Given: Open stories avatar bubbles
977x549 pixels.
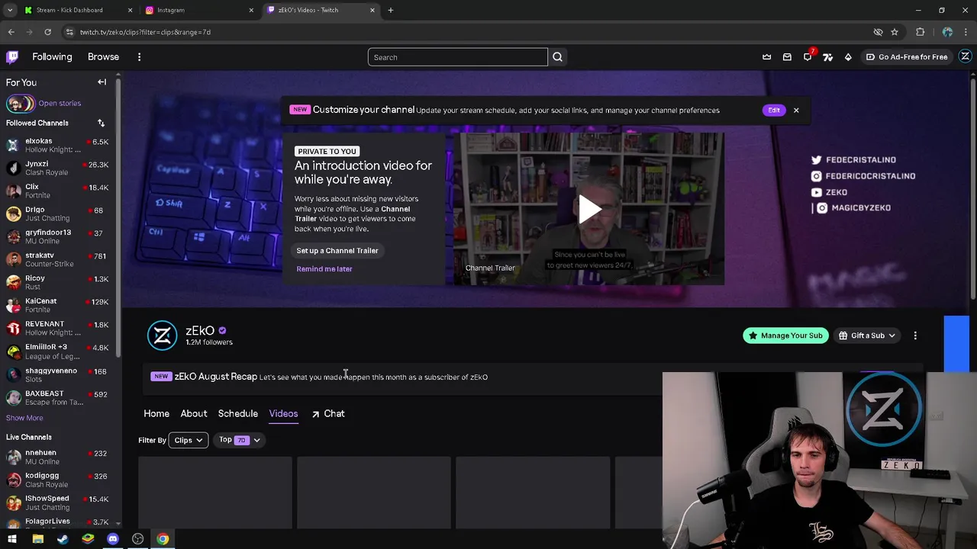Looking at the screenshot, I should [x=21, y=103].
